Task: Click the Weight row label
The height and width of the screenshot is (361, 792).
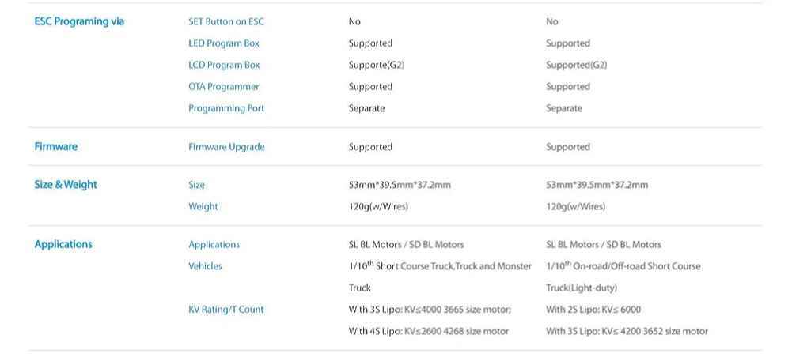Action: coord(203,207)
